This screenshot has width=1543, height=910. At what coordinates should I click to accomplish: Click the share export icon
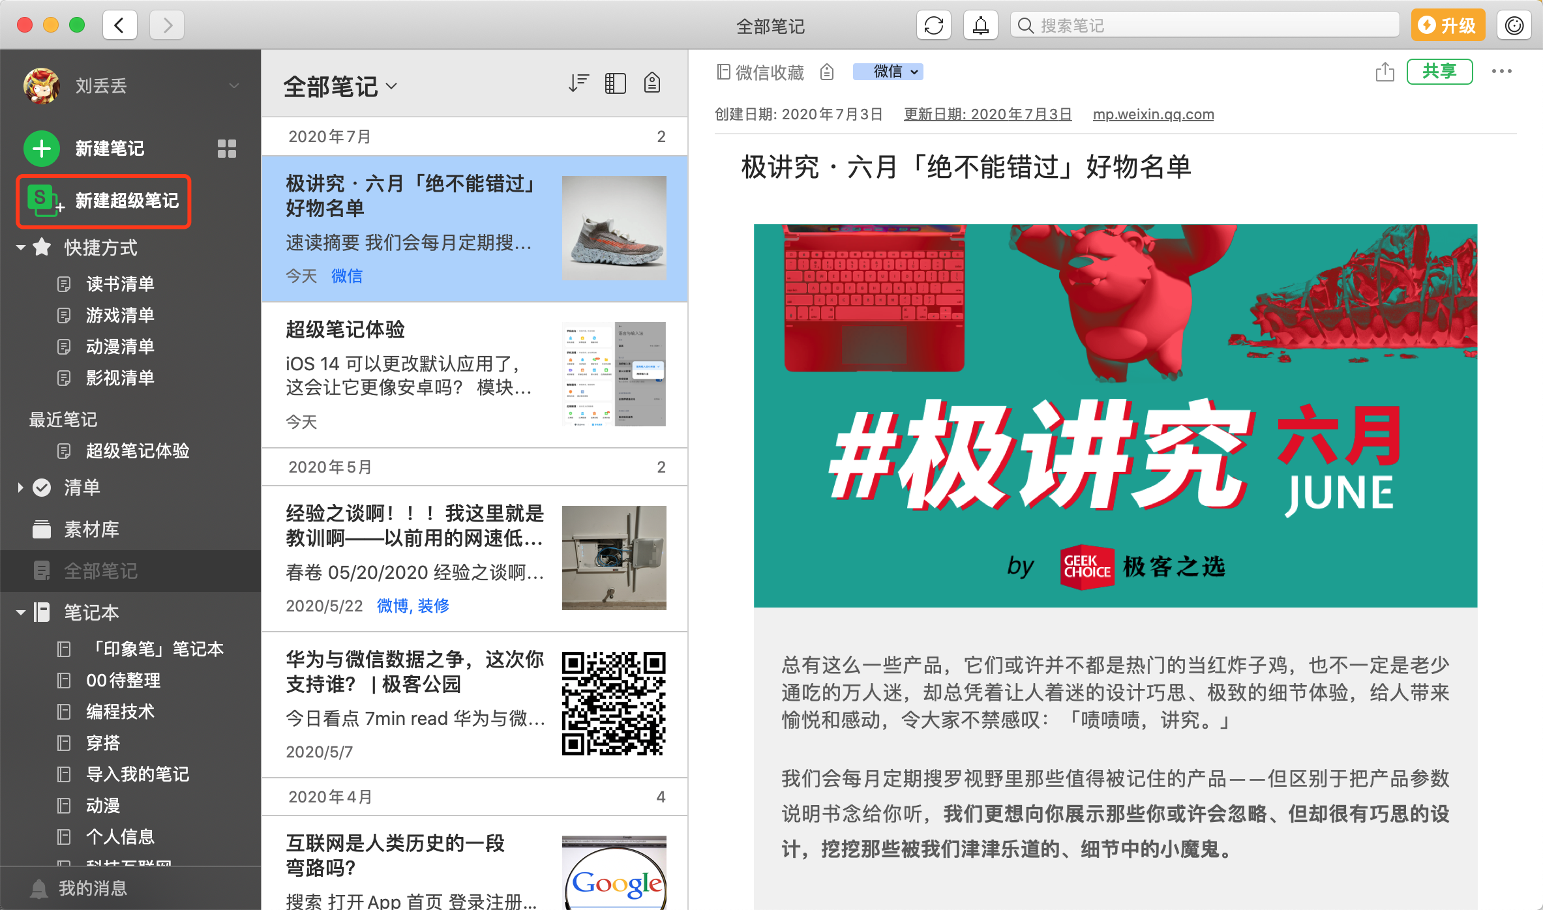tap(1385, 72)
